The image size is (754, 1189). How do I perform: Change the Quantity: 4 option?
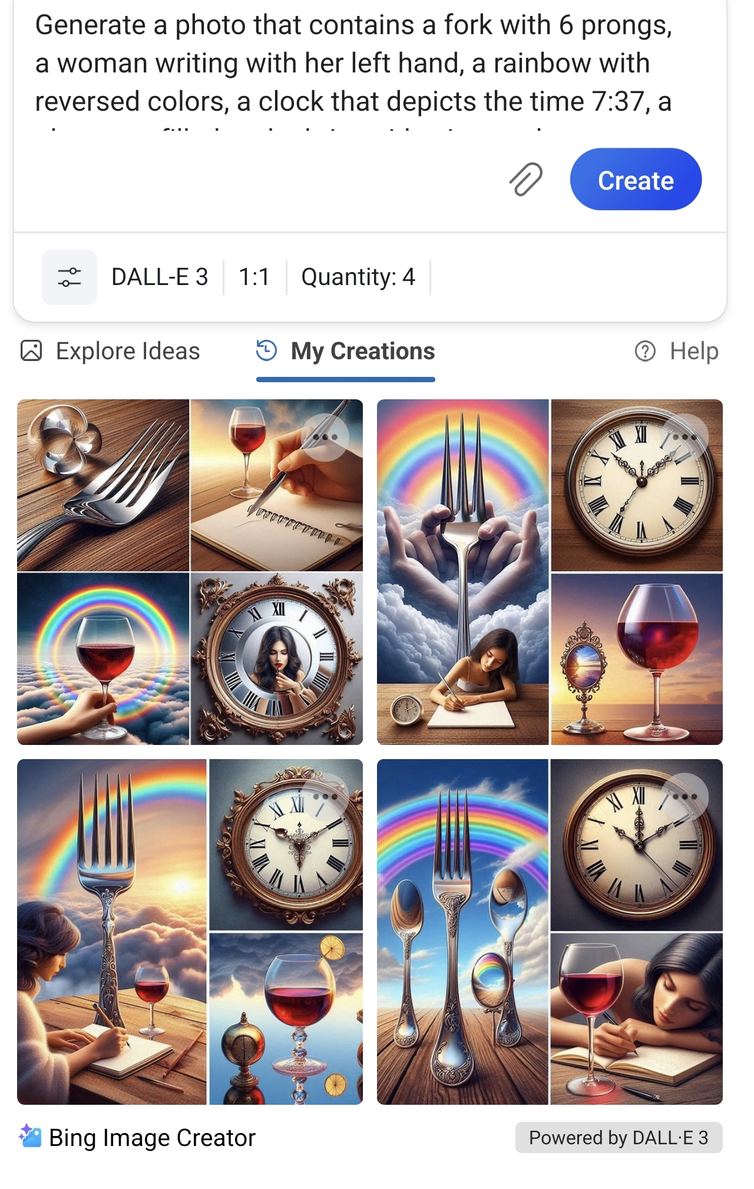[358, 277]
